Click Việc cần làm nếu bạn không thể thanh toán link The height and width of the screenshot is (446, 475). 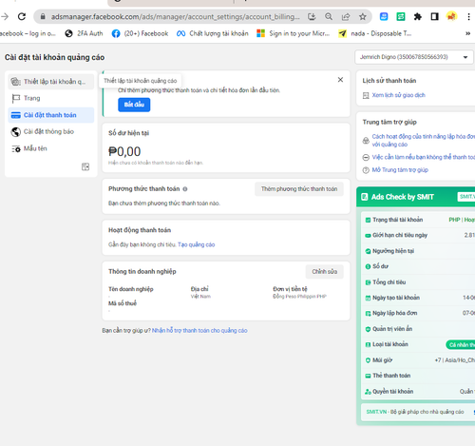pyautogui.click(x=424, y=157)
